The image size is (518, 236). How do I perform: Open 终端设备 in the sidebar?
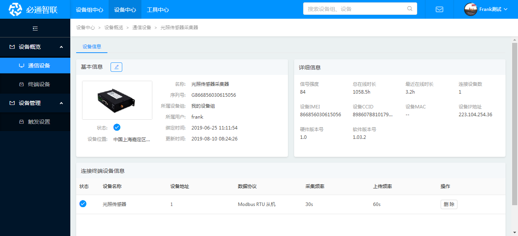pyautogui.click(x=39, y=84)
